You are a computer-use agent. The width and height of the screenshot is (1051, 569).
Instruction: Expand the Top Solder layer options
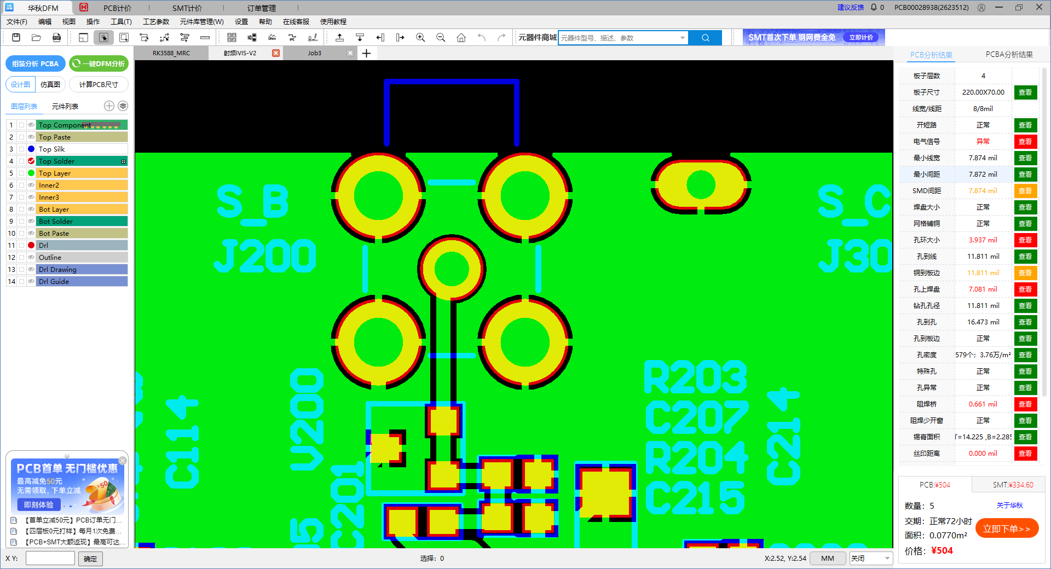(x=123, y=161)
